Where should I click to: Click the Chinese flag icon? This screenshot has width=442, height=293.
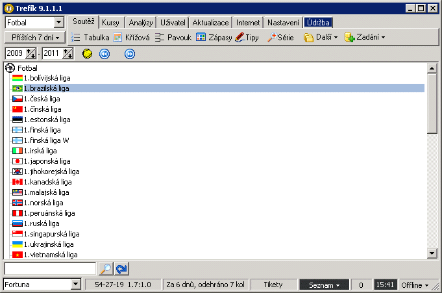(18, 109)
